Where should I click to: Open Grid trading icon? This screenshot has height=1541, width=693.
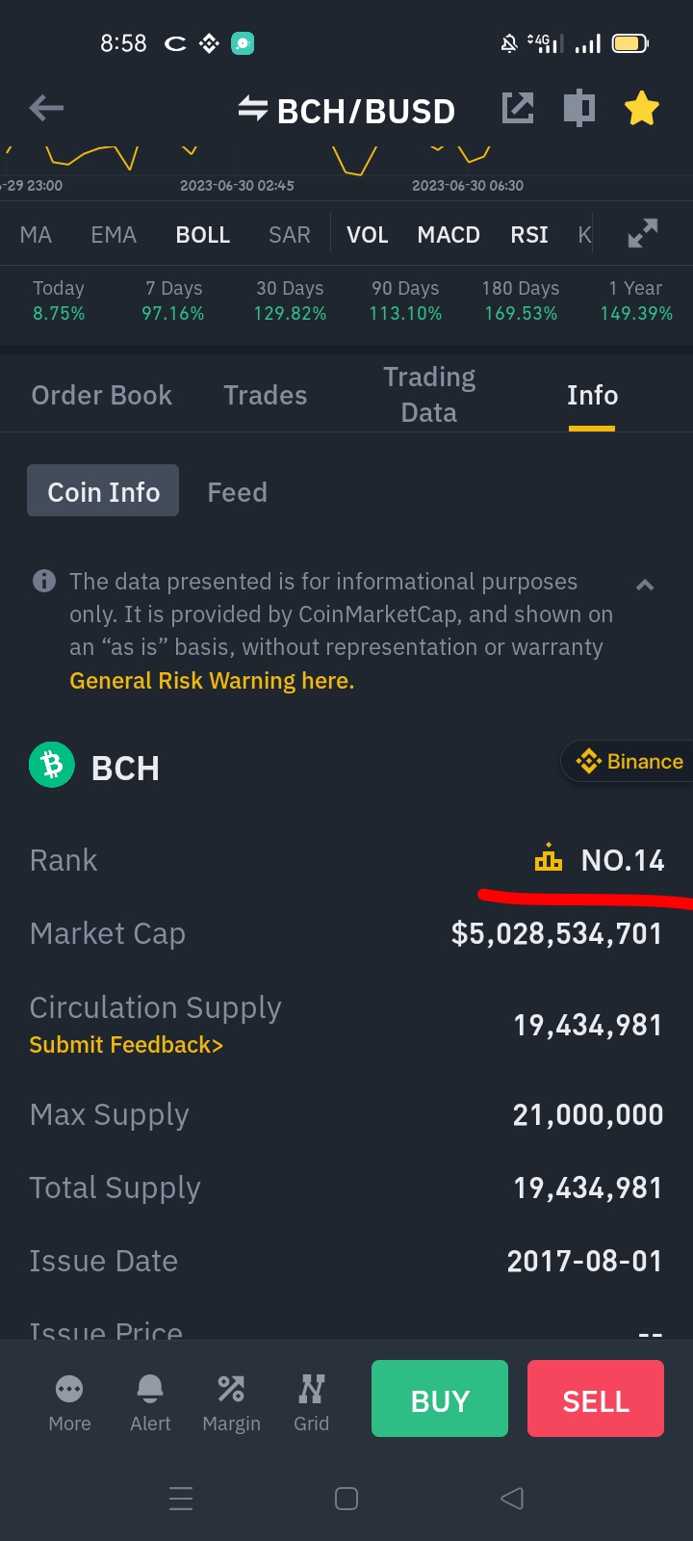(x=311, y=1403)
